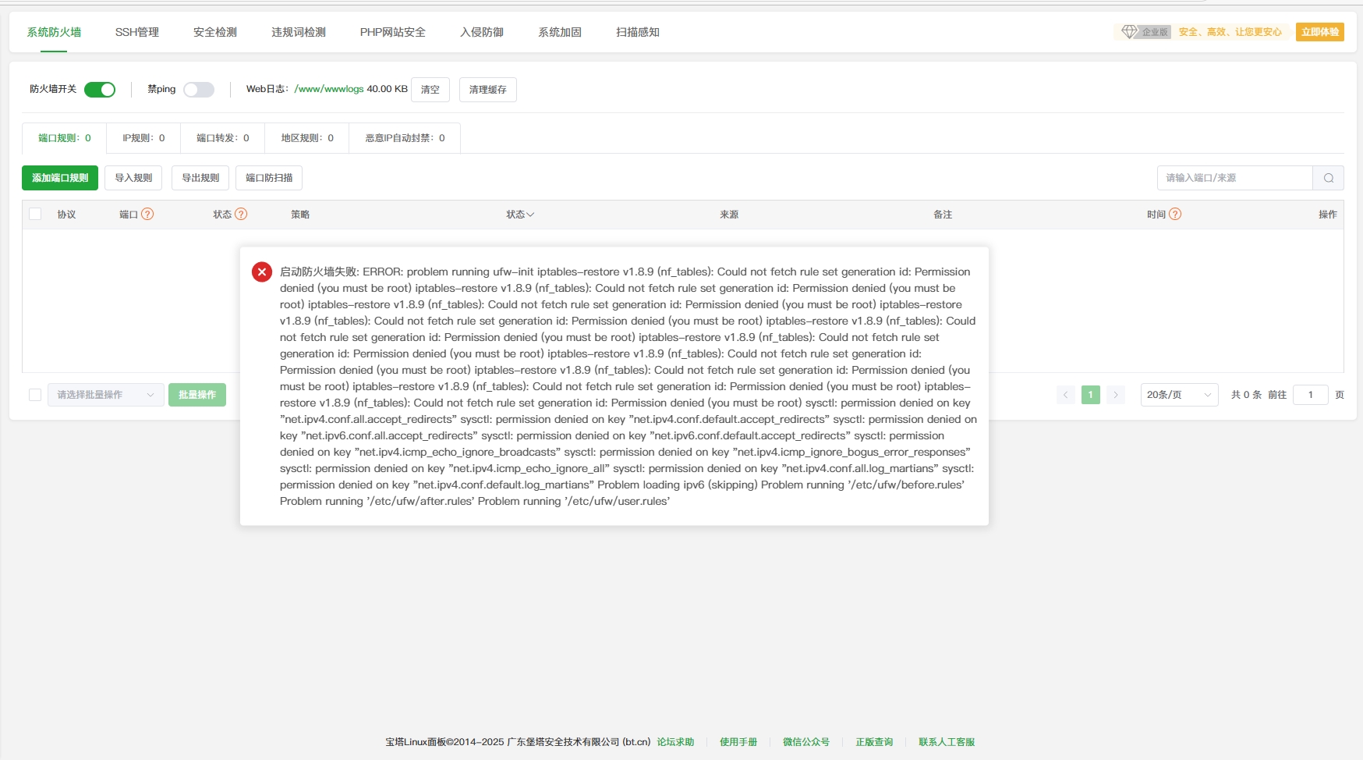Go to previous page arrow
This screenshot has height=760, width=1363.
[x=1066, y=395]
